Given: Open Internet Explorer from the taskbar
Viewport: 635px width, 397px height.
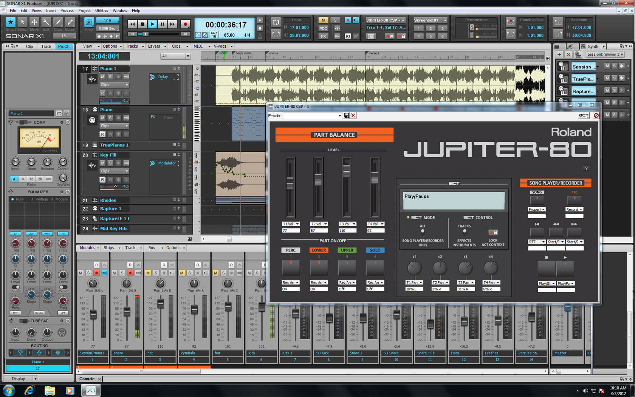Looking at the screenshot, I should pyautogui.click(x=29, y=390).
